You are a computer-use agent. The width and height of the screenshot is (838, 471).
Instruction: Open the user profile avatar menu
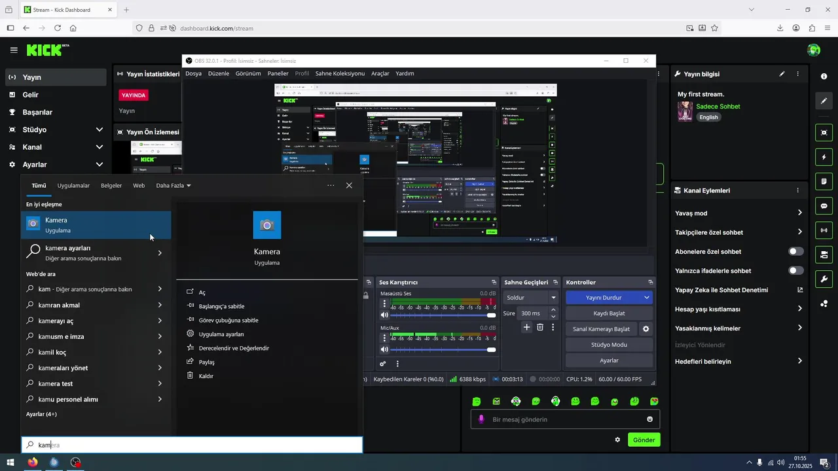[814, 50]
